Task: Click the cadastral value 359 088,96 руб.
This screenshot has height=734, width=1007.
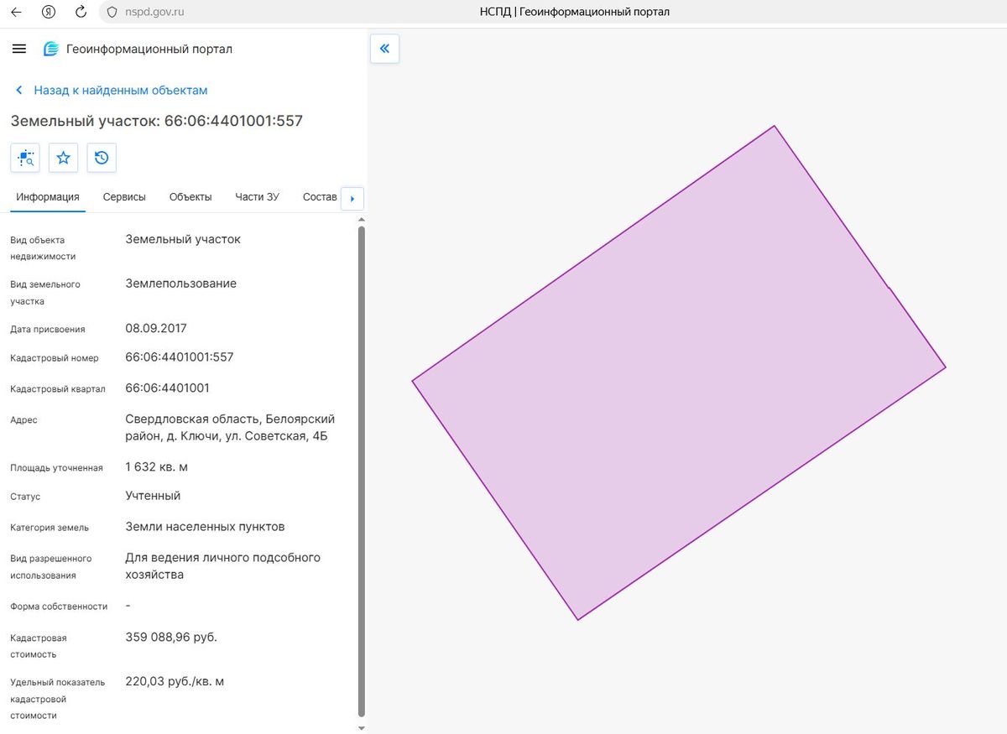Action: (x=171, y=638)
